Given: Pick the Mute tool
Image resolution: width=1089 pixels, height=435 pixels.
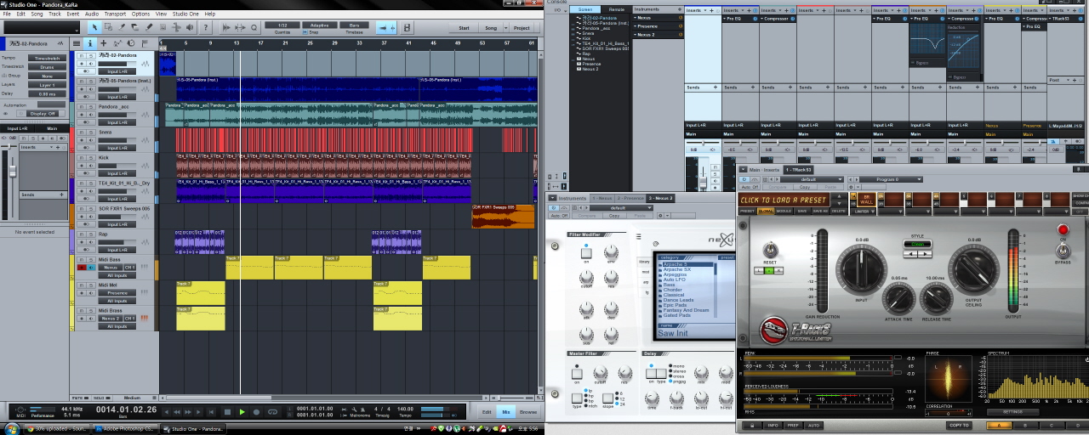Looking at the screenshot, I should point(162,27).
